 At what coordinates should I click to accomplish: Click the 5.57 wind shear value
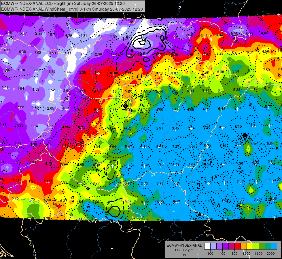[x=23, y=33]
